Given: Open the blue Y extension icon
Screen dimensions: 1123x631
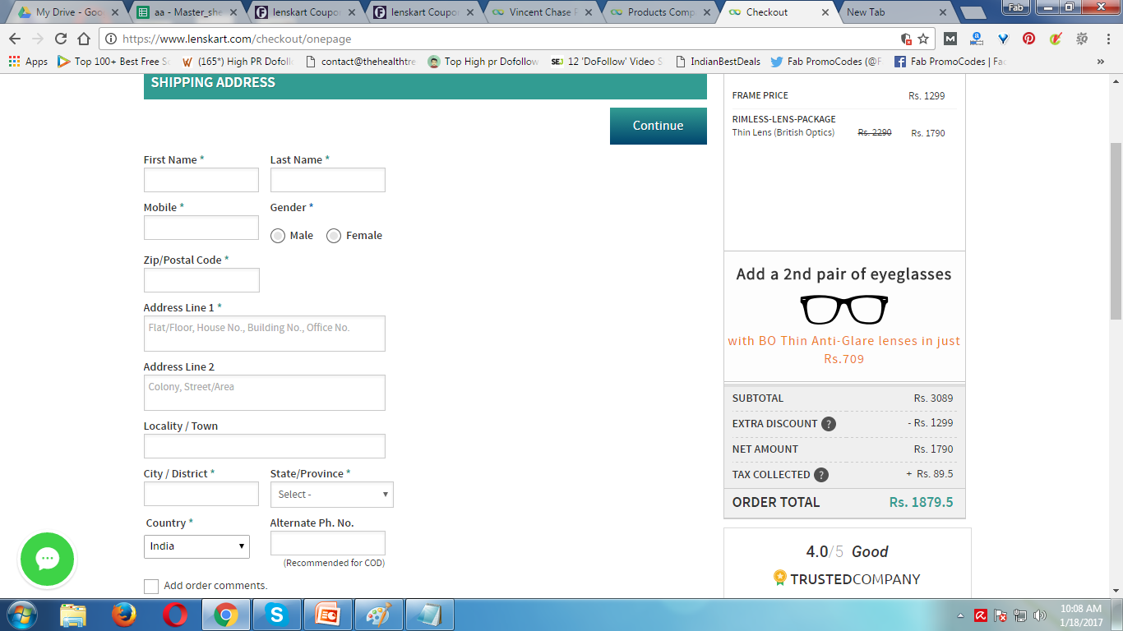Looking at the screenshot, I should (x=1003, y=39).
